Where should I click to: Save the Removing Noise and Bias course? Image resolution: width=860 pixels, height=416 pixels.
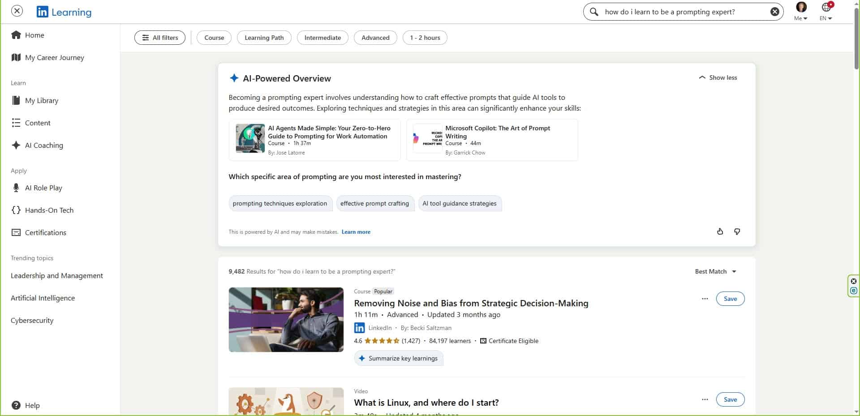730,299
